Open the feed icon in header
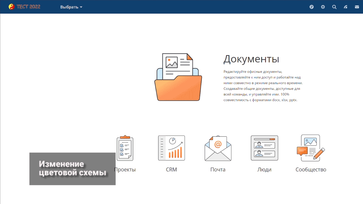This screenshot has height=204, width=363. (x=346, y=7)
